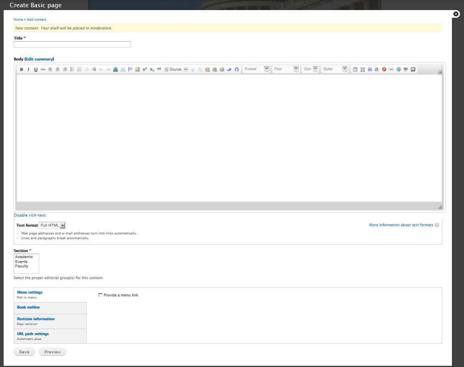This screenshot has height=367, width=464.
Task: Switch editor to Source view
Action: click(x=173, y=69)
